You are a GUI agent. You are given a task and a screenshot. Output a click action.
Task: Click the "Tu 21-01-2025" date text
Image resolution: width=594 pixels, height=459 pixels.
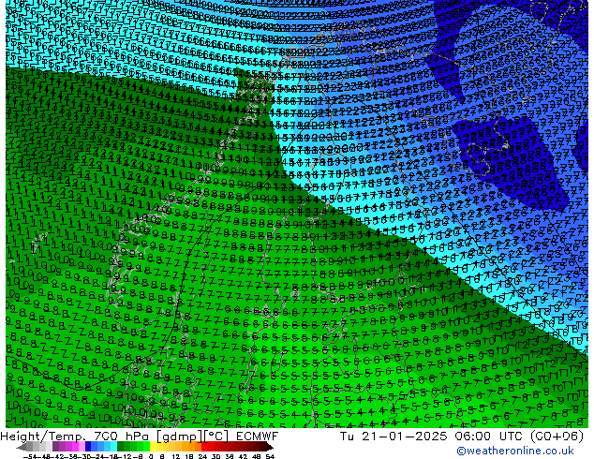pos(394,437)
